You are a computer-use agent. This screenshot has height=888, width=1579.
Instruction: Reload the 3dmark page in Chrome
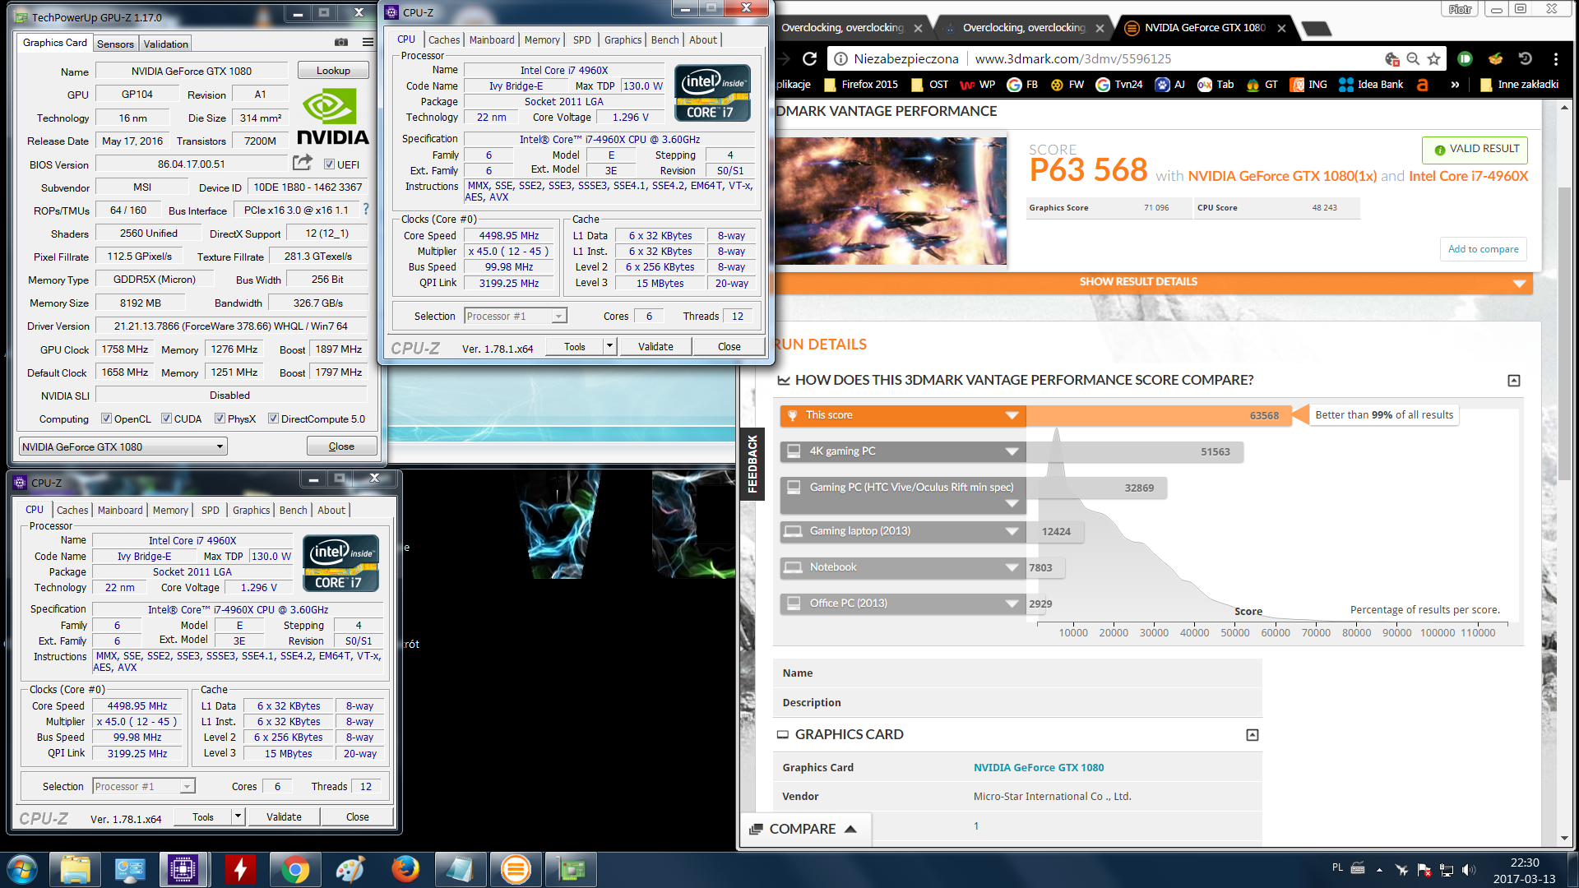(809, 58)
